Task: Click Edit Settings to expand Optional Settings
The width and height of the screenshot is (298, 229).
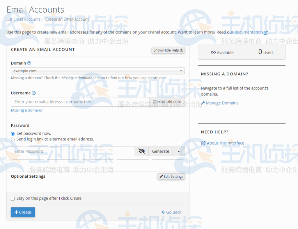Action: point(171,177)
